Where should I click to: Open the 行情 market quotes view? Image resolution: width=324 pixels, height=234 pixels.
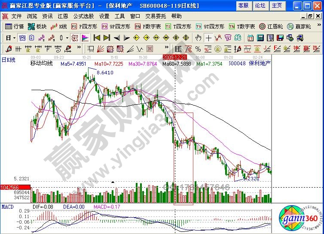pyautogui.click(x=15, y=26)
